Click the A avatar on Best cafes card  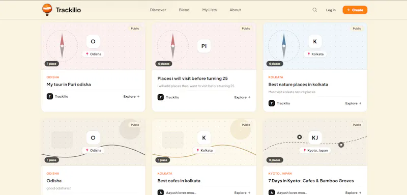tap(161, 192)
